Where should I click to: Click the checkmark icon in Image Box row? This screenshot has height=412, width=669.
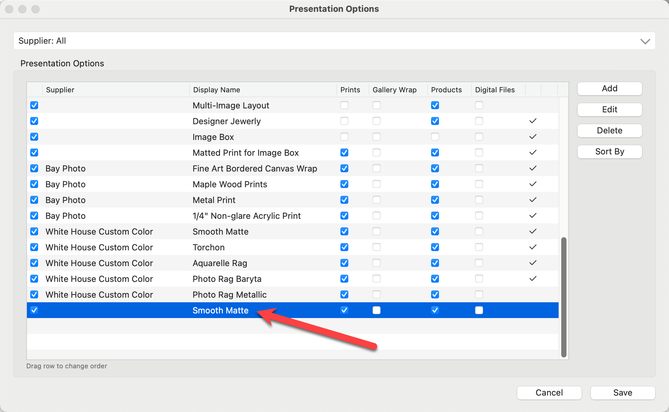coord(533,137)
